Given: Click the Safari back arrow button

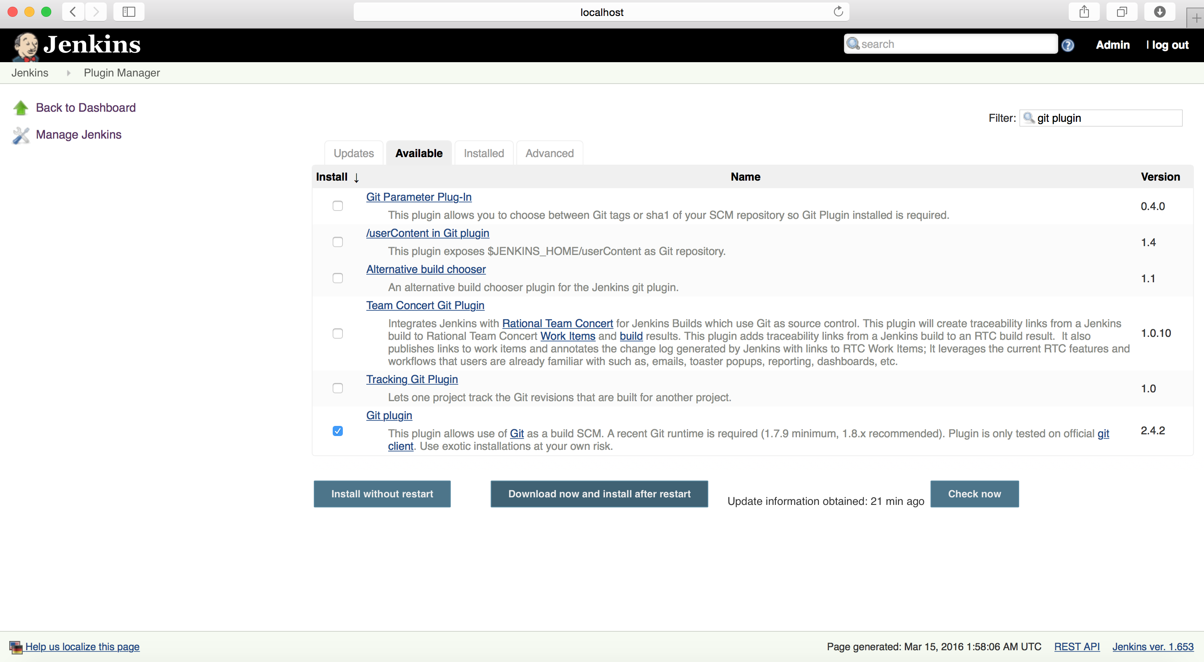Looking at the screenshot, I should point(73,12).
